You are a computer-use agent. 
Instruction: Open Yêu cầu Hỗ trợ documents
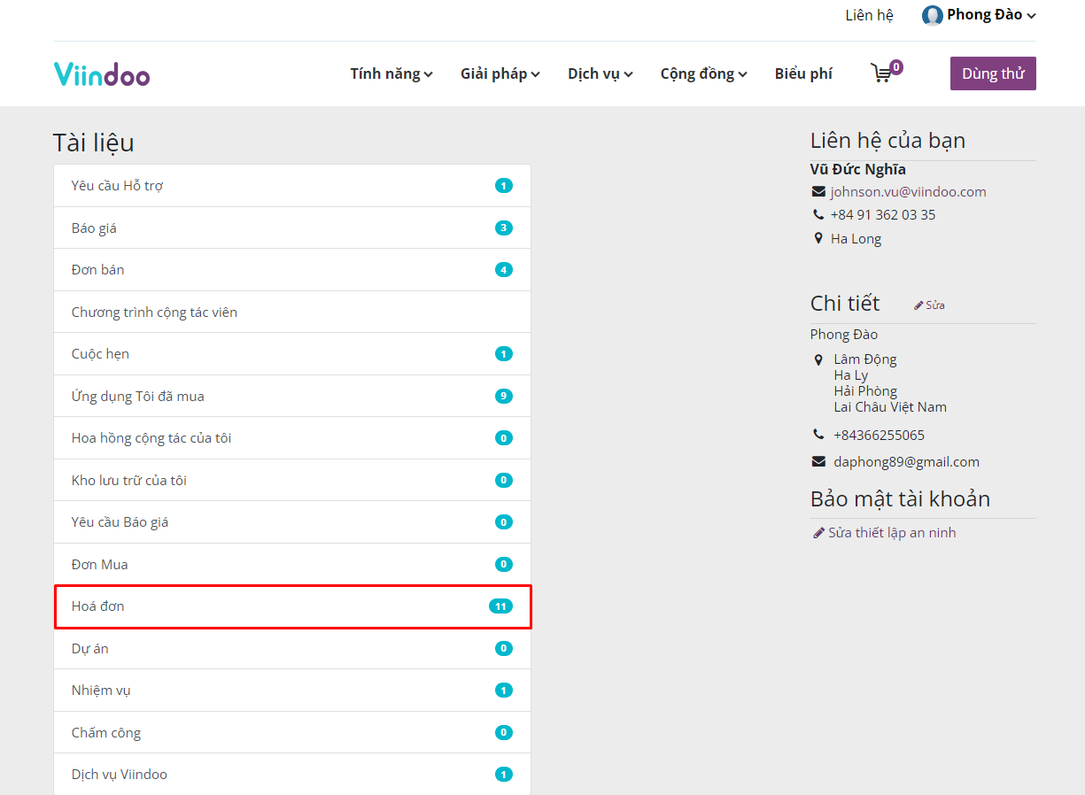tap(292, 186)
